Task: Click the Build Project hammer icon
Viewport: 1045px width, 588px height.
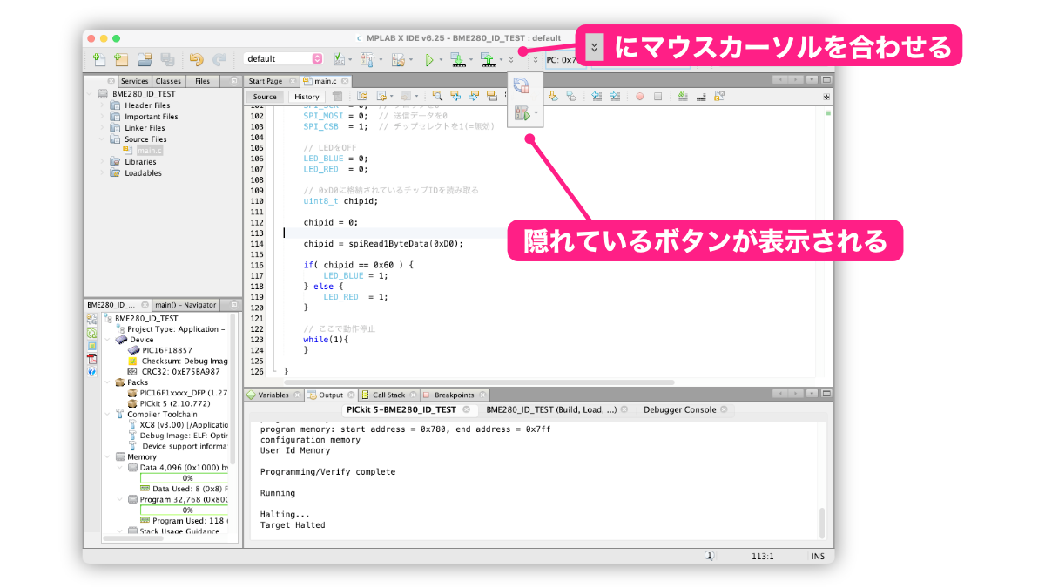Action: click(x=366, y=59)
